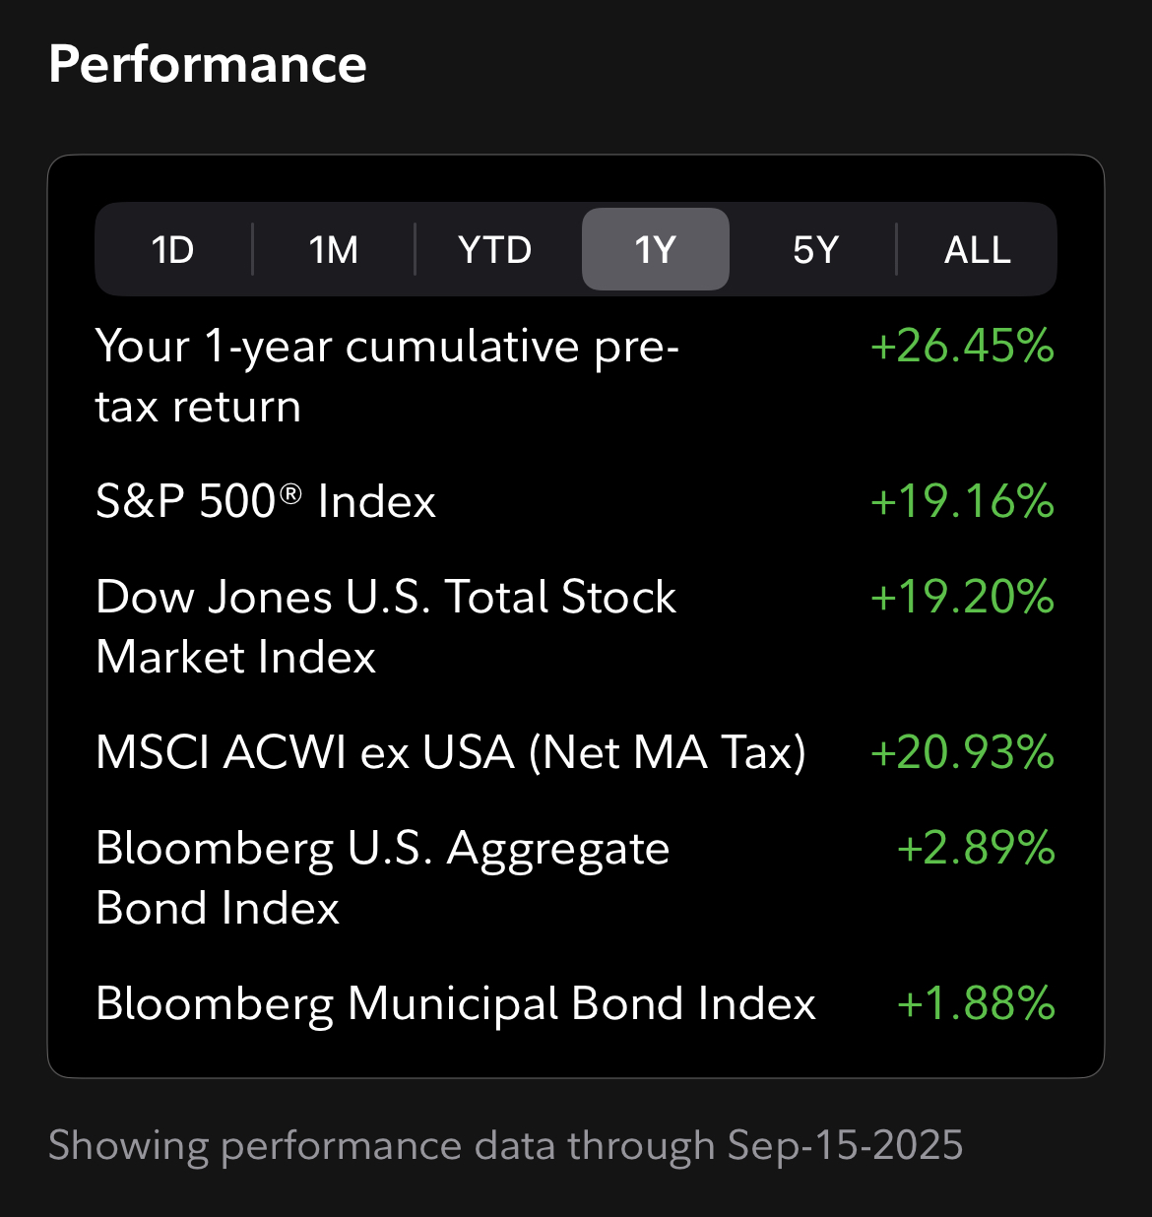Select Bloomberg Municipal Bond Index row
The height and width of the screenshot is (1217, 1152).
(575, 1003)
